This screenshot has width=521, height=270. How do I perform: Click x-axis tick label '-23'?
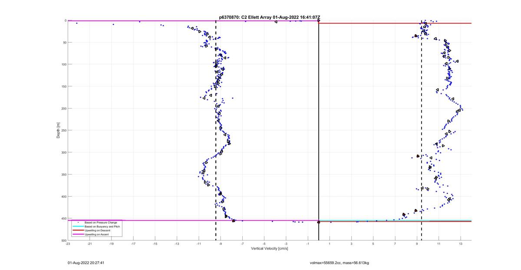(x=68, y=244)
